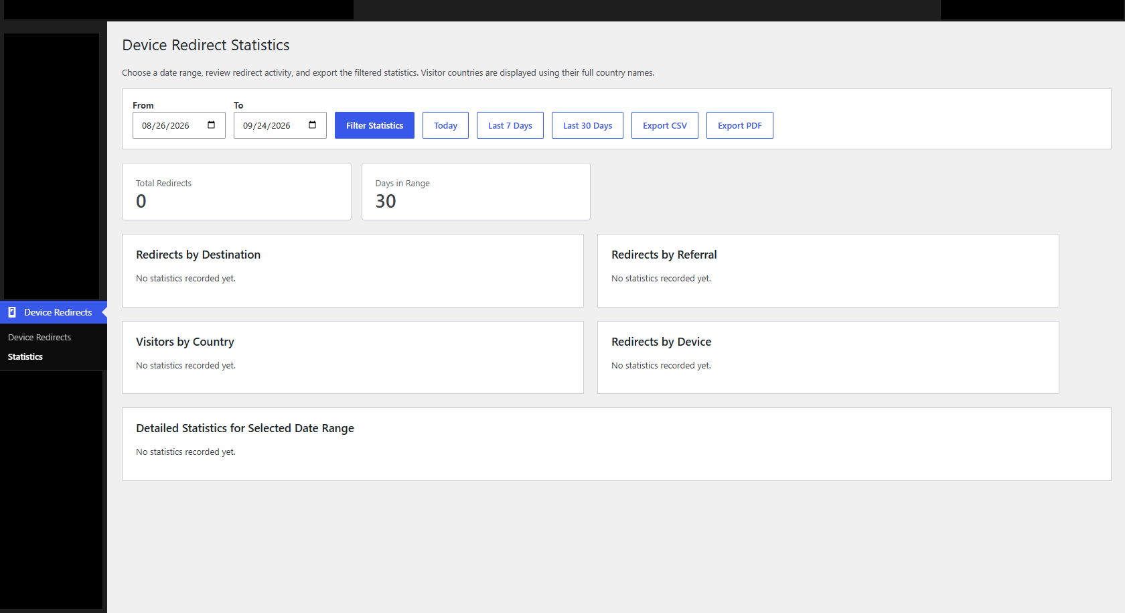Click Detailed Statistics for Selected Date Range heading
Image resolution: width=1125 pixels, height=613 pixels.
click(x=245, y=428)
